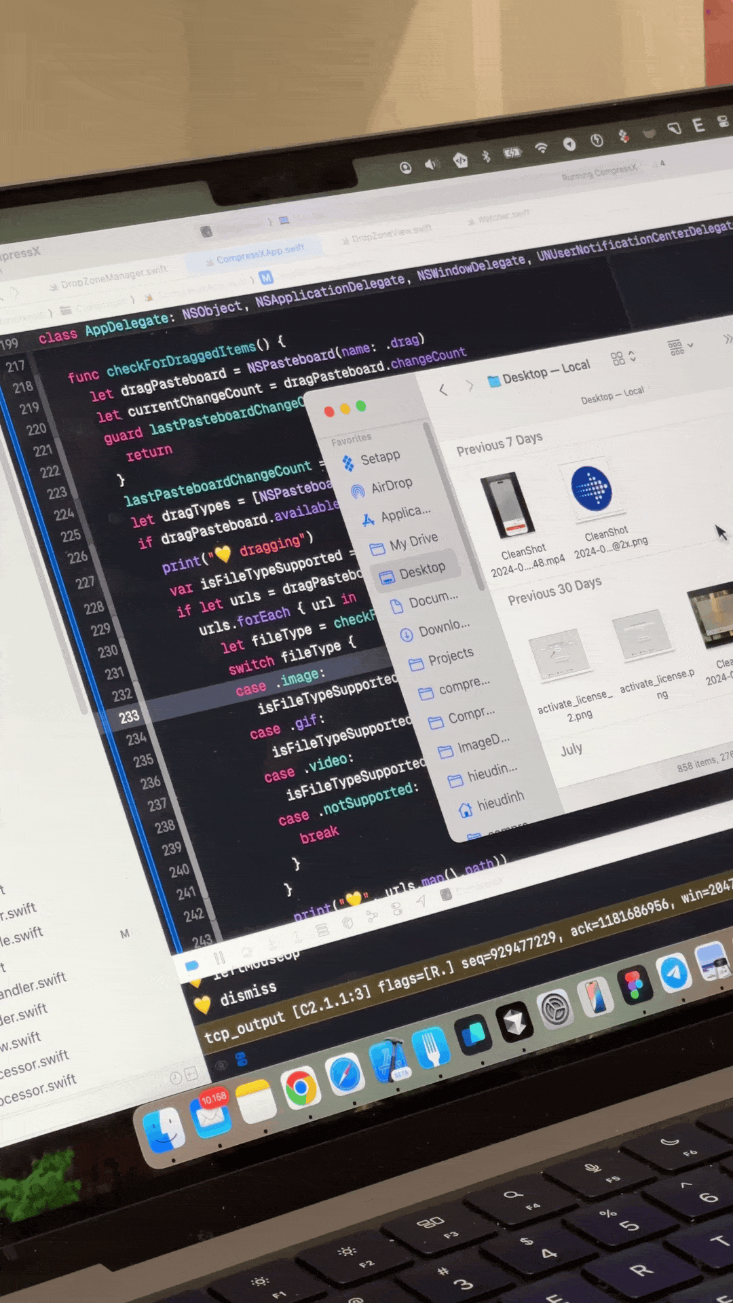
Task: Pause program execution in Xcode debug bar
Action: click(x=219, y=958)
